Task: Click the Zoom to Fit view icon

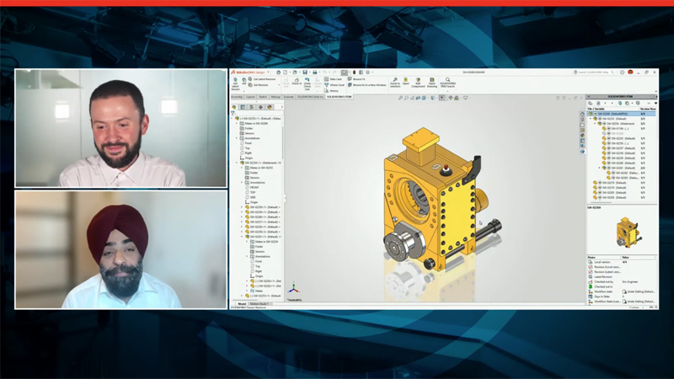Action: (x=400, y=98)
